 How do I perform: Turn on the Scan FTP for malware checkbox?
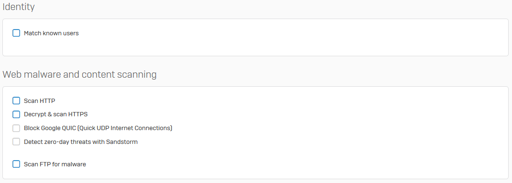[x=16, y=164]
